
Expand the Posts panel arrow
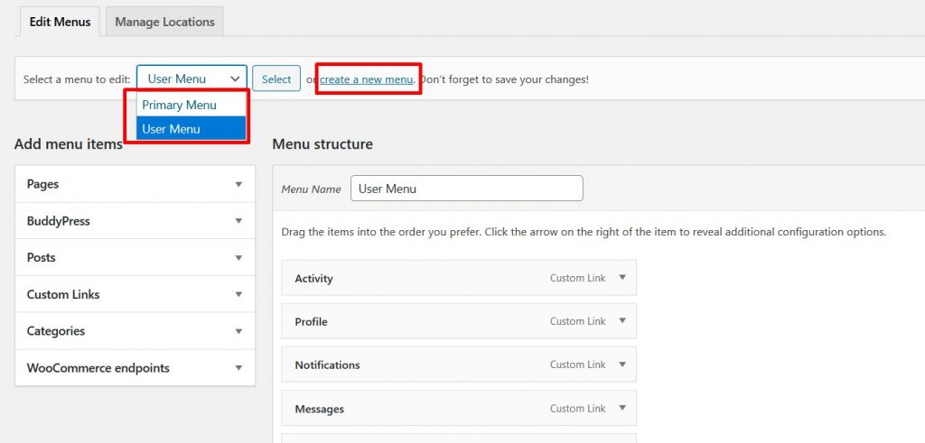[x=238, y=257]
